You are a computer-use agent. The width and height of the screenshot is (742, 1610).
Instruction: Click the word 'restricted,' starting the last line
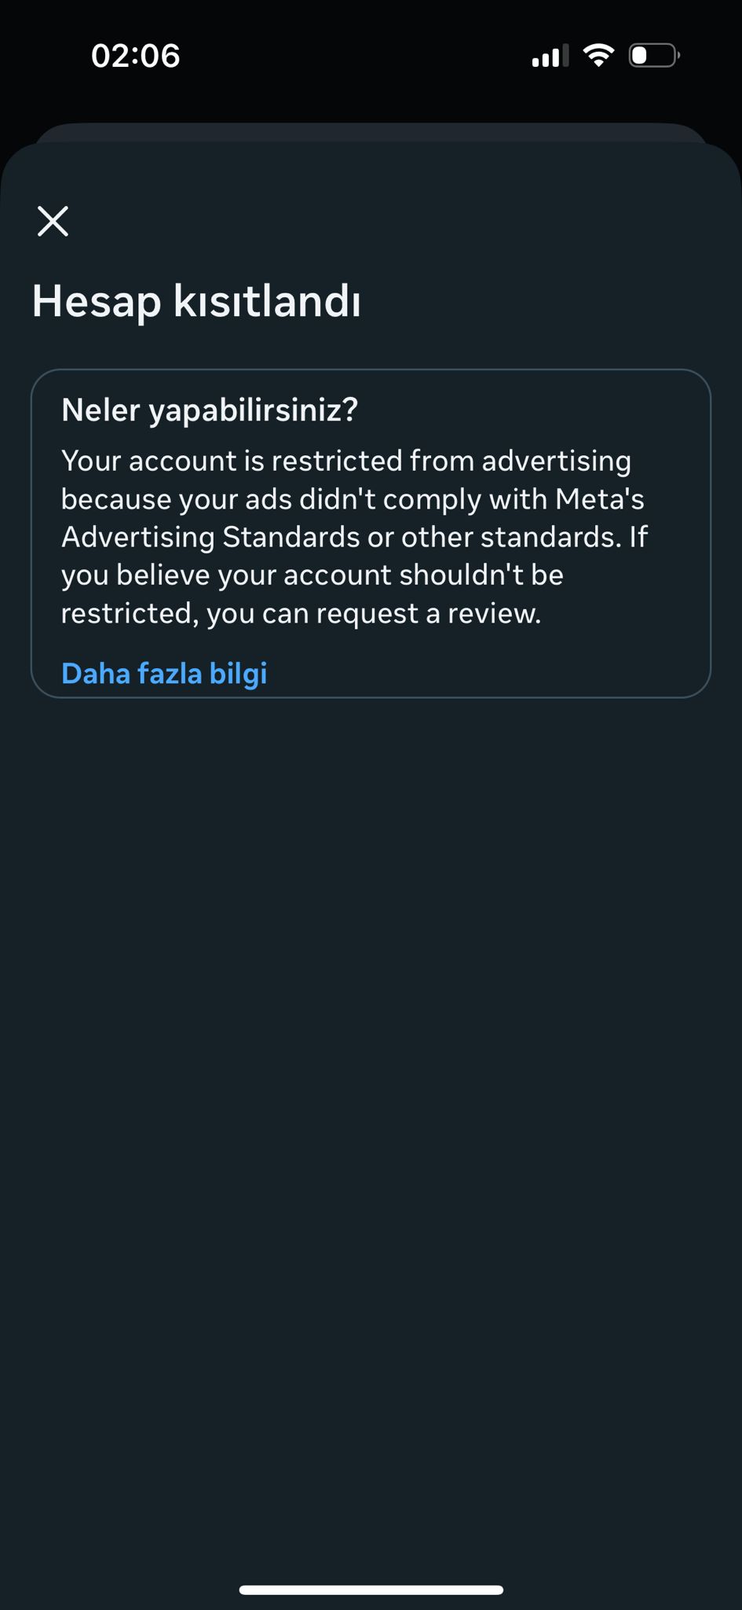[x=130, y=613]
